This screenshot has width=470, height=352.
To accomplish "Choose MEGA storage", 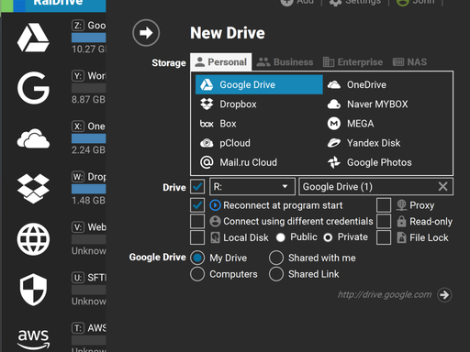I will tap(387, 124).
